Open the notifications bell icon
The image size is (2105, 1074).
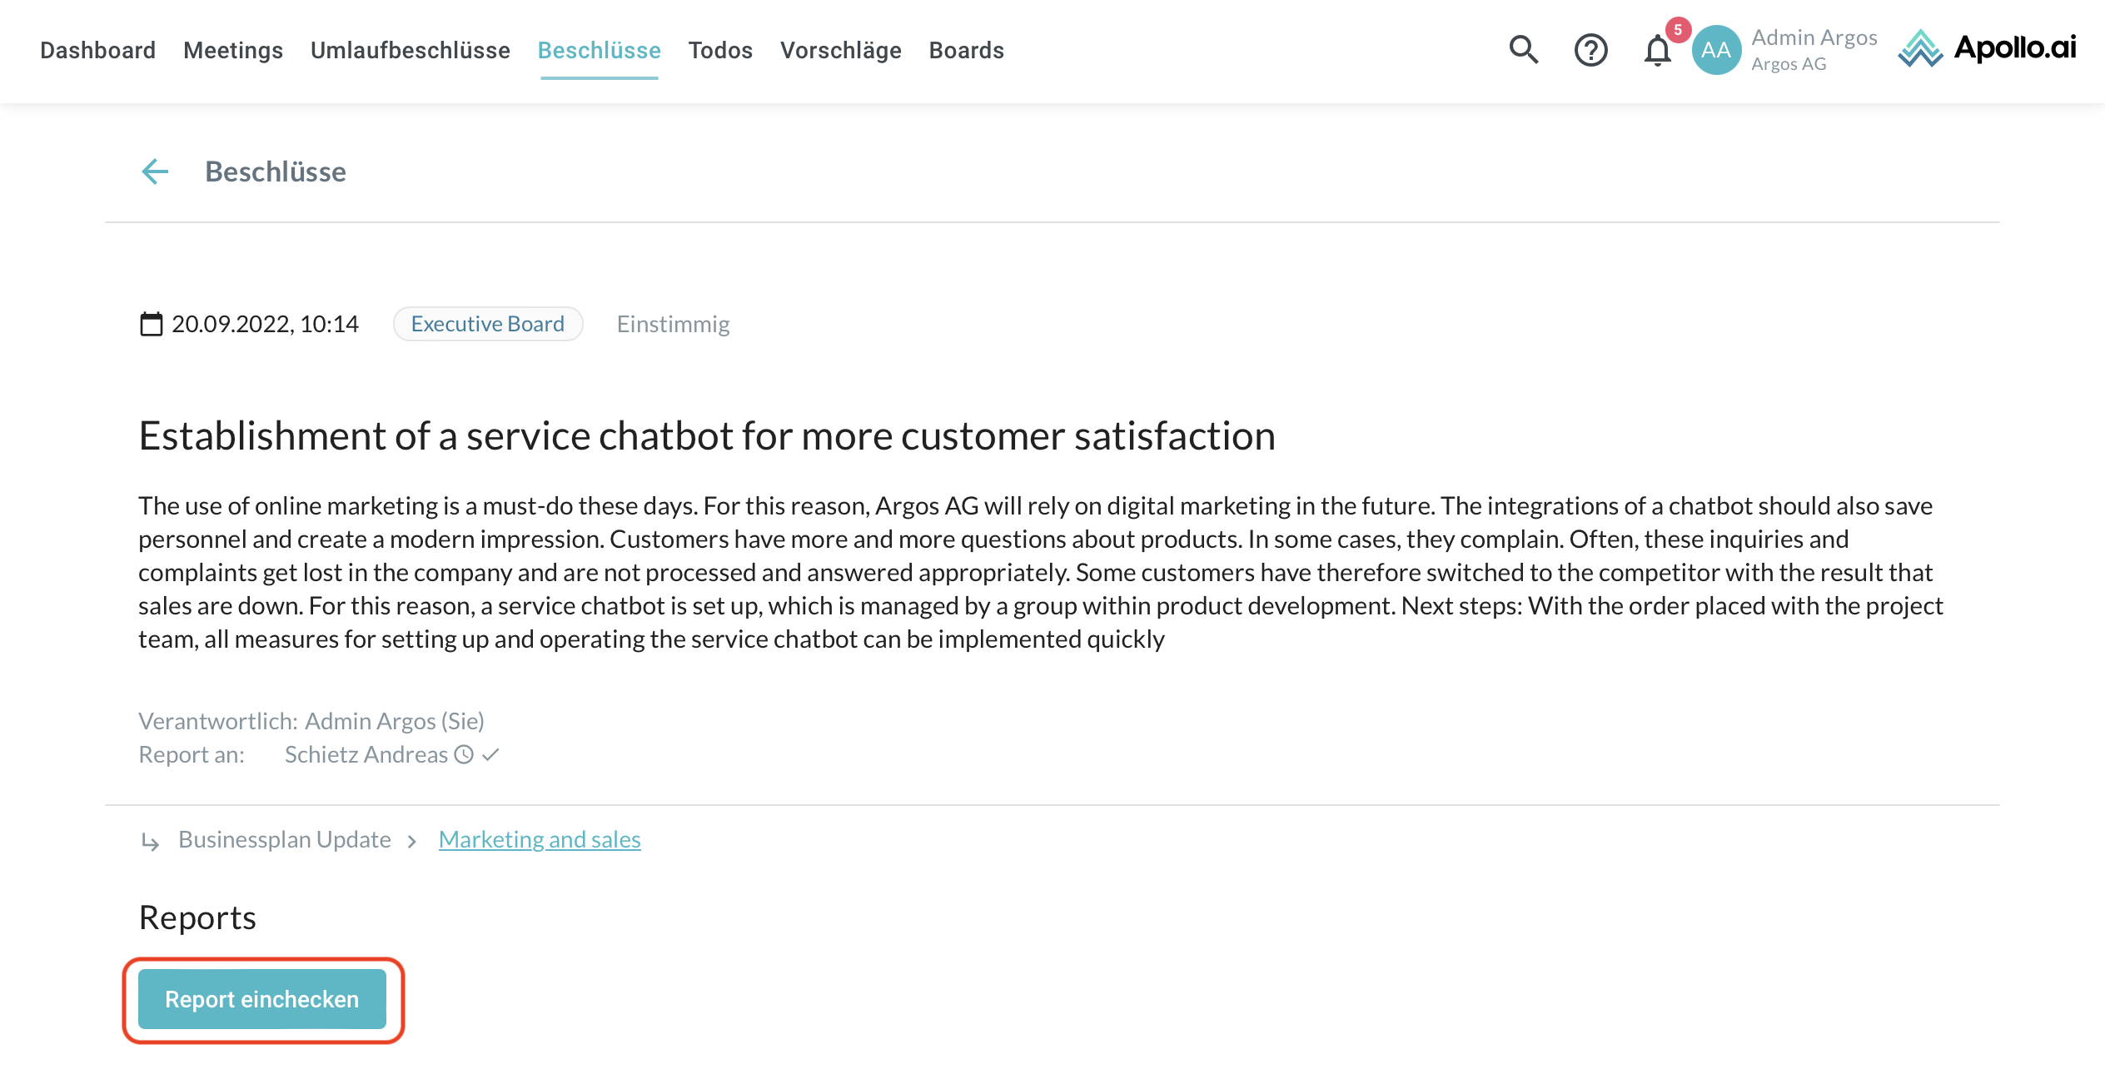(x=1657, y=51)
